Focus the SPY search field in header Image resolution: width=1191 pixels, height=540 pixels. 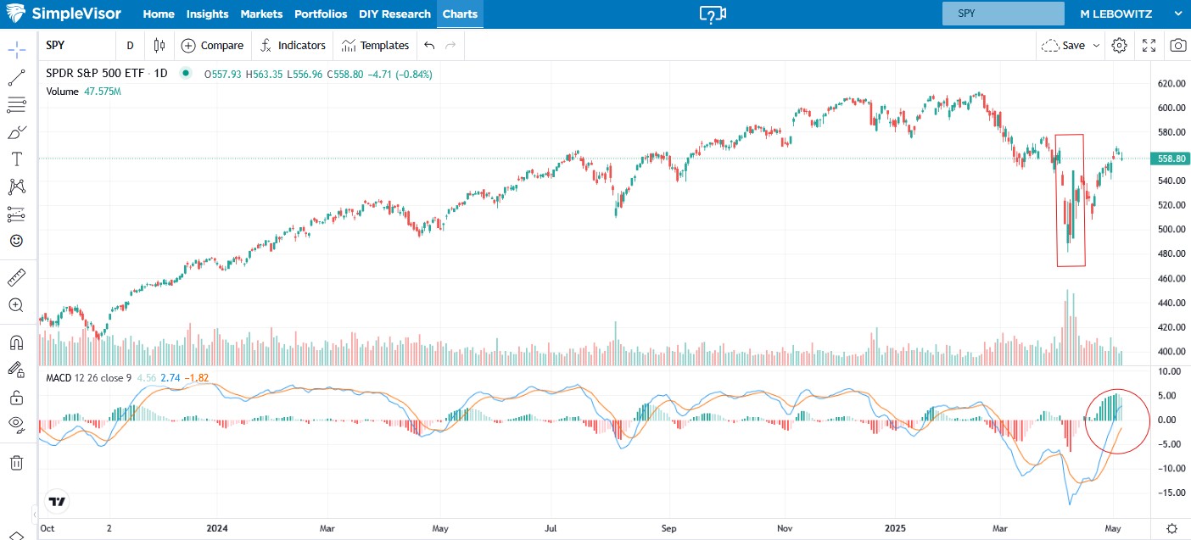coord(1003,14)
